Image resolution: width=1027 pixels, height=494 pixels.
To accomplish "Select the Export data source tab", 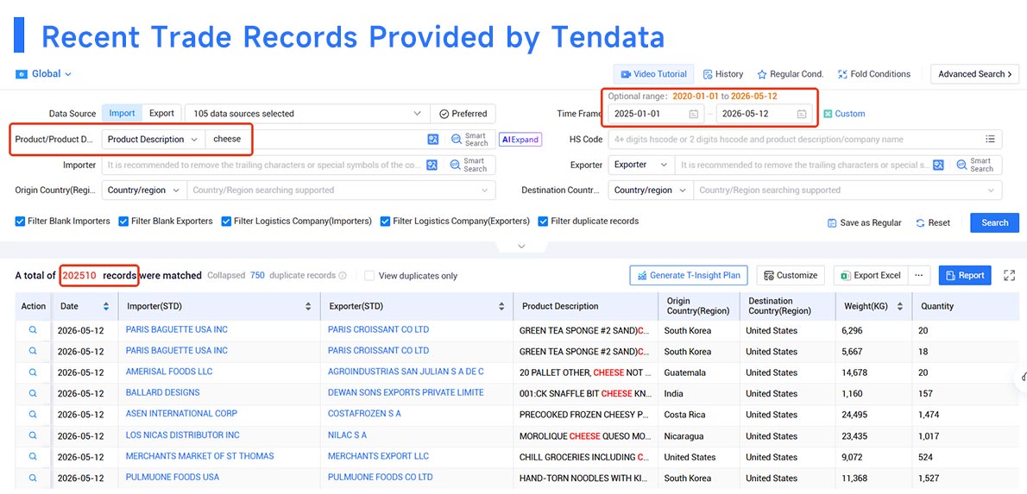I will click(161, 113).
